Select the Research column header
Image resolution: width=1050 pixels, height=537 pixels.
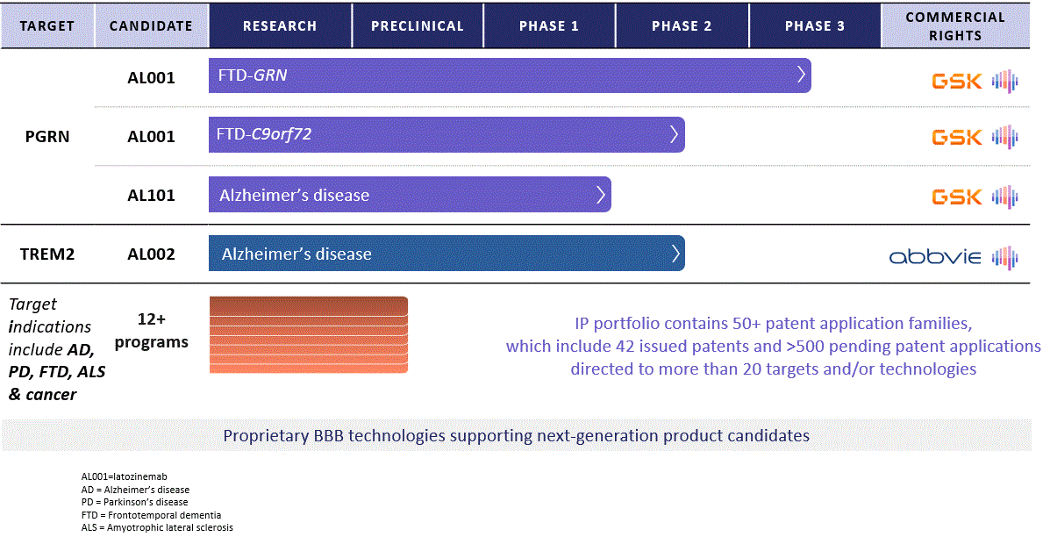(280, 25)
